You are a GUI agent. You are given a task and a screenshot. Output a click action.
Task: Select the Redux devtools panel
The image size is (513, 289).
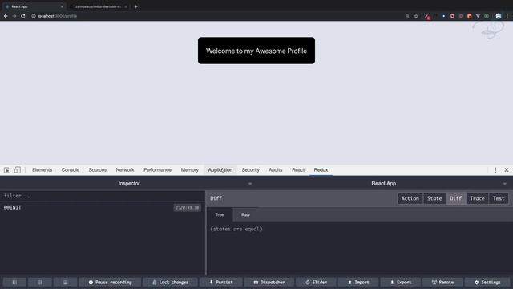pyautogui.click(x=321, y=169)
